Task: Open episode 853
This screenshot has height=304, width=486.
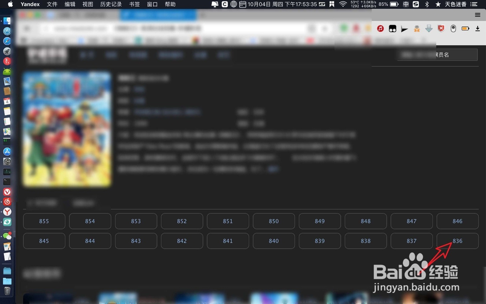Action: click(x=136, y=221)
